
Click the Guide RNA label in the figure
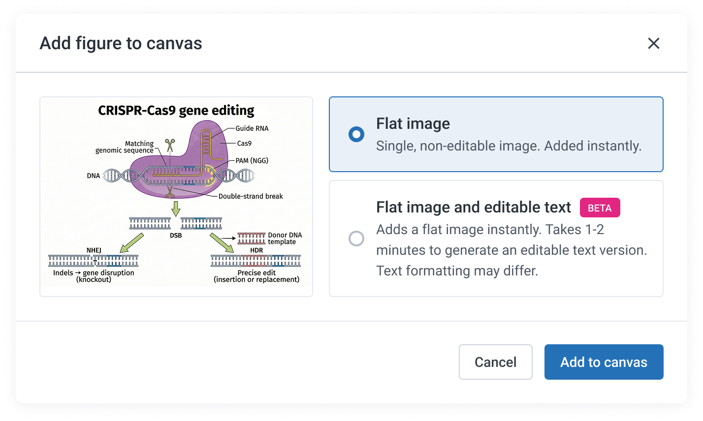tap(252, 128)
